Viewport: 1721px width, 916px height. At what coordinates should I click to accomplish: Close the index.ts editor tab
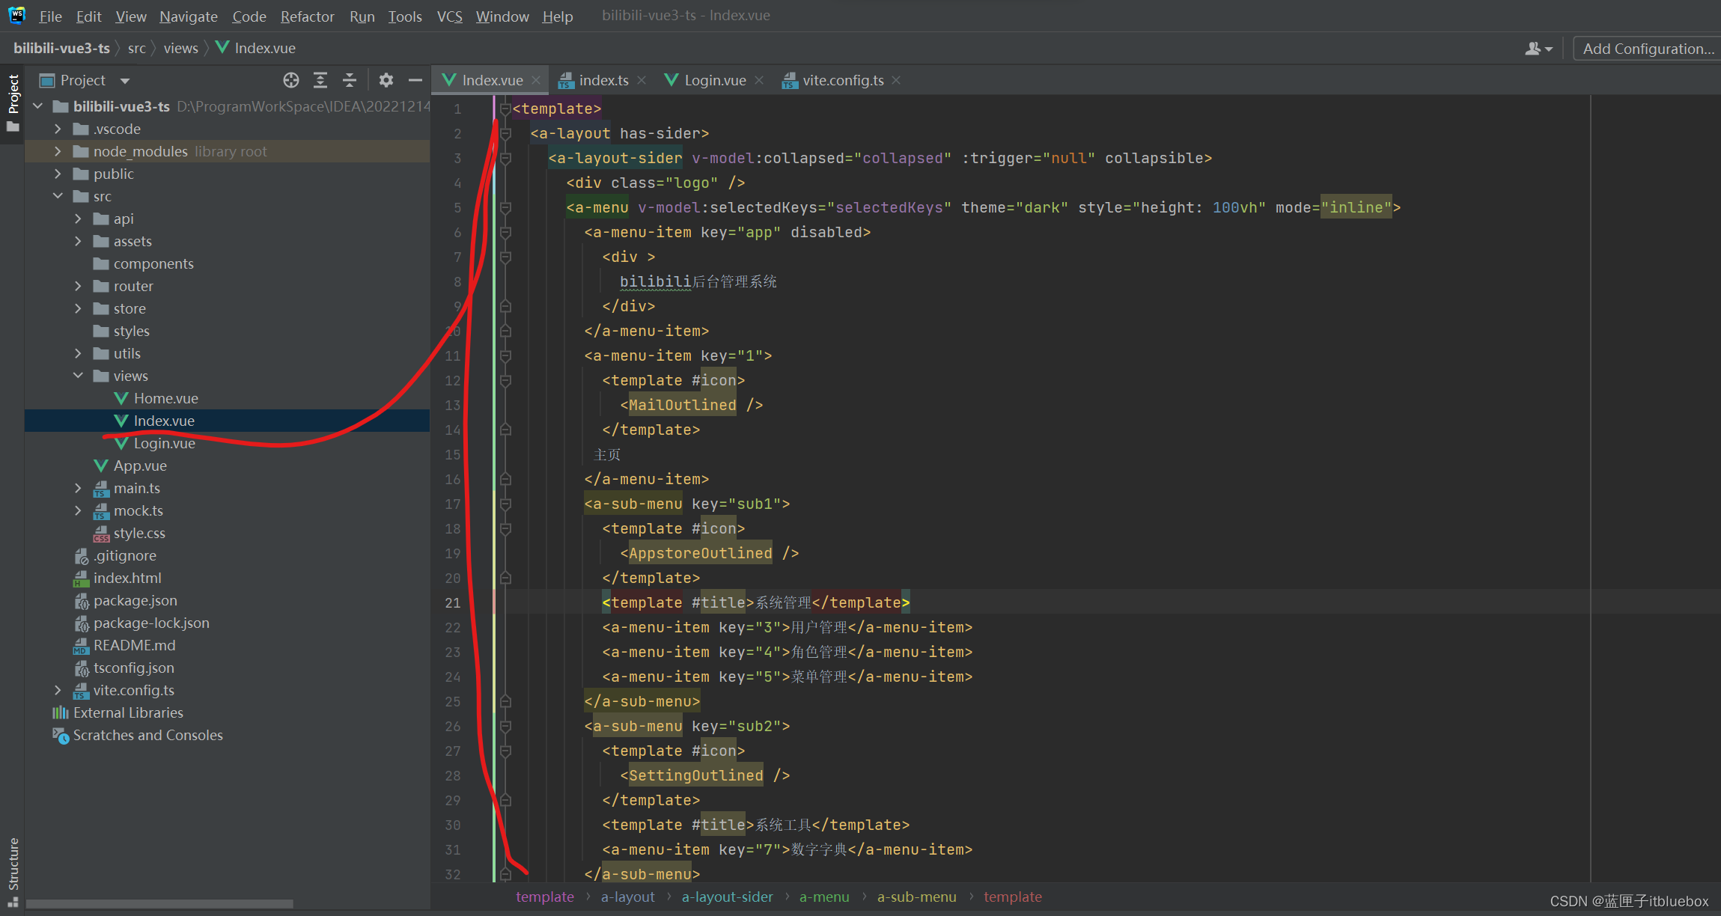tap(642, 80)
